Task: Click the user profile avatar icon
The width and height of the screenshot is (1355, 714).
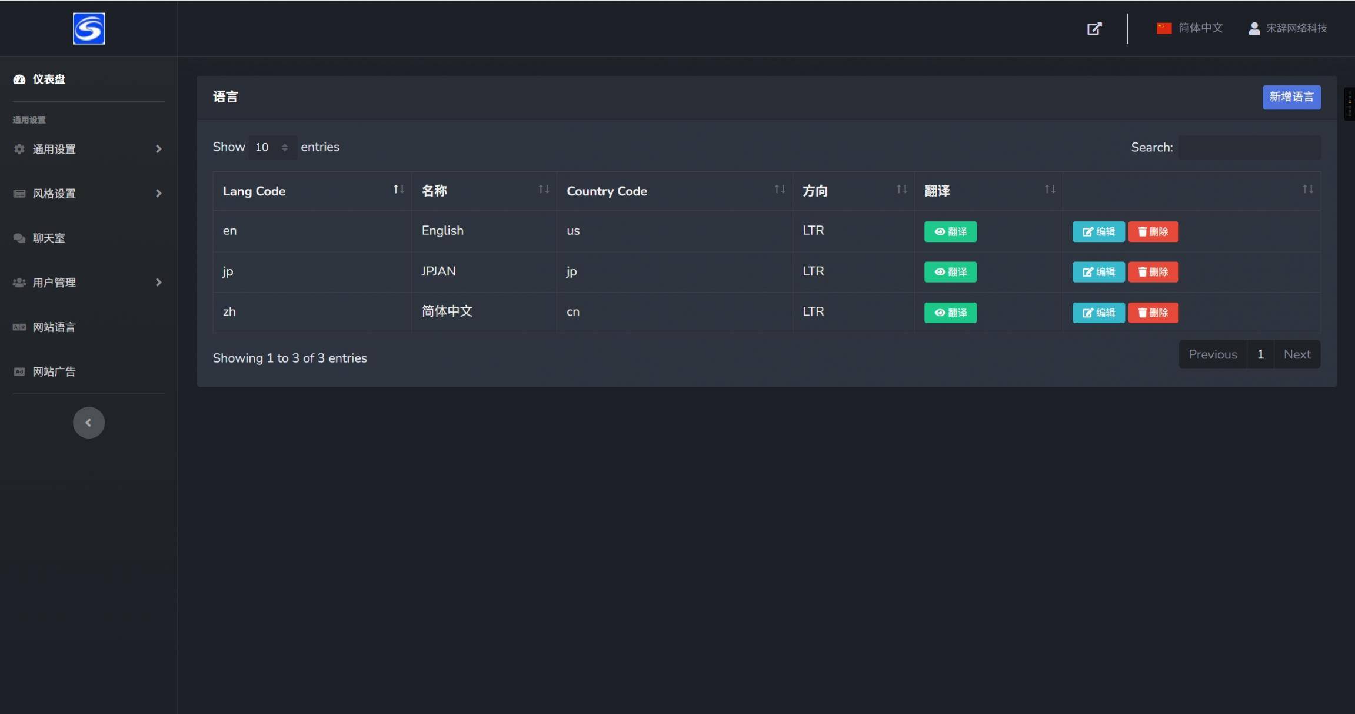Action: (1254, 28)
